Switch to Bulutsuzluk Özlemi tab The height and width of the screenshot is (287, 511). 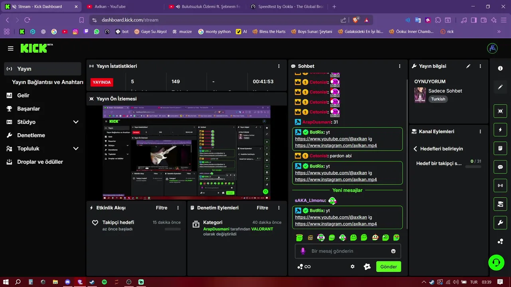pyautogui.click(x=205, y=6)
